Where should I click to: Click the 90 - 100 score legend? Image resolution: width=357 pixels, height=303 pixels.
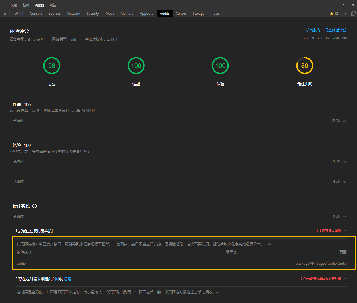(340, 38)
